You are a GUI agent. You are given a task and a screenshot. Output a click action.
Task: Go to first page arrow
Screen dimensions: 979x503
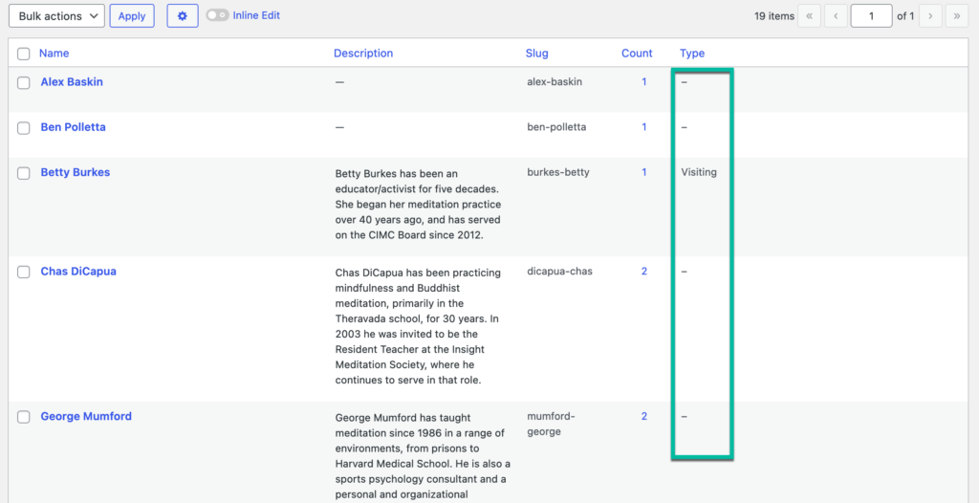tap(809, 16)
